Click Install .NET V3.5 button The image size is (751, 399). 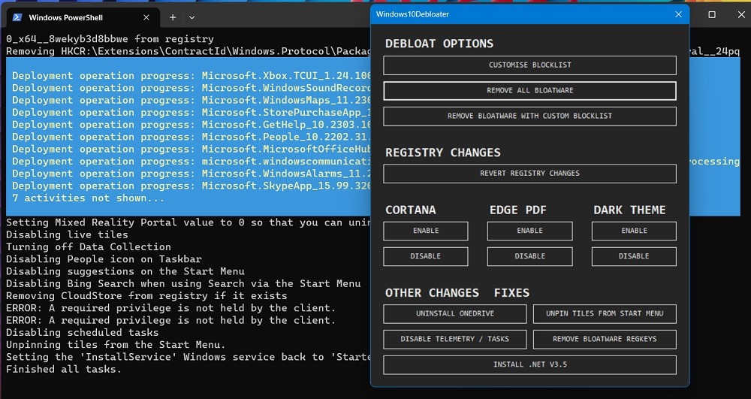click(x=529, y=364)
